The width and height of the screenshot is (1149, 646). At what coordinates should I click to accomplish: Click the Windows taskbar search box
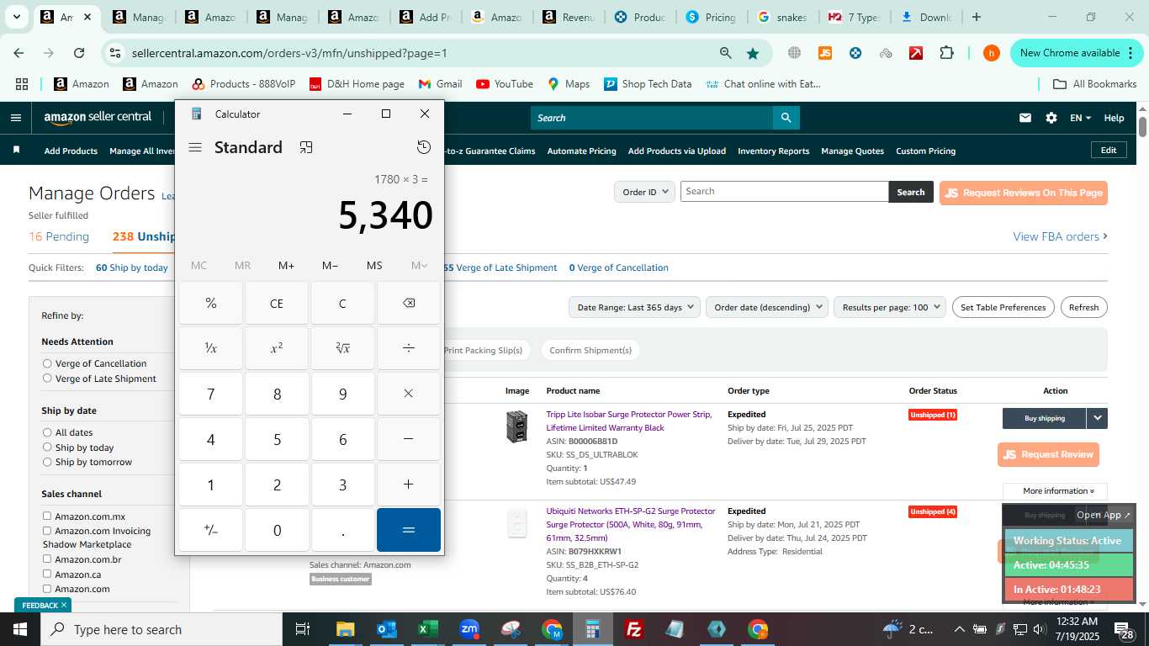pos(161,629)
